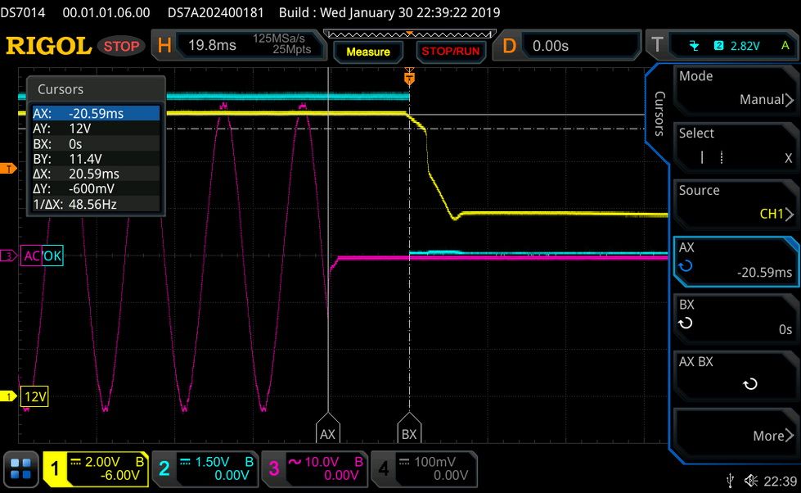Tap the 19.8ms timebase value

[212, 46]
